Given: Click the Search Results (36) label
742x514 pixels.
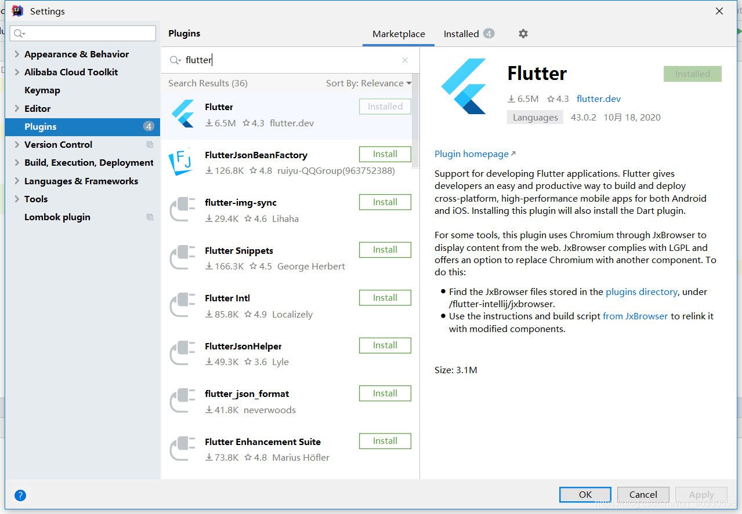Looking at the screenshot, I should coord(208,83).
